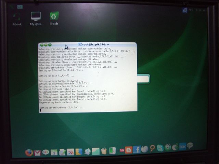
Task: Open the Google Calendar dock icon
Action: tap(54, 152)
